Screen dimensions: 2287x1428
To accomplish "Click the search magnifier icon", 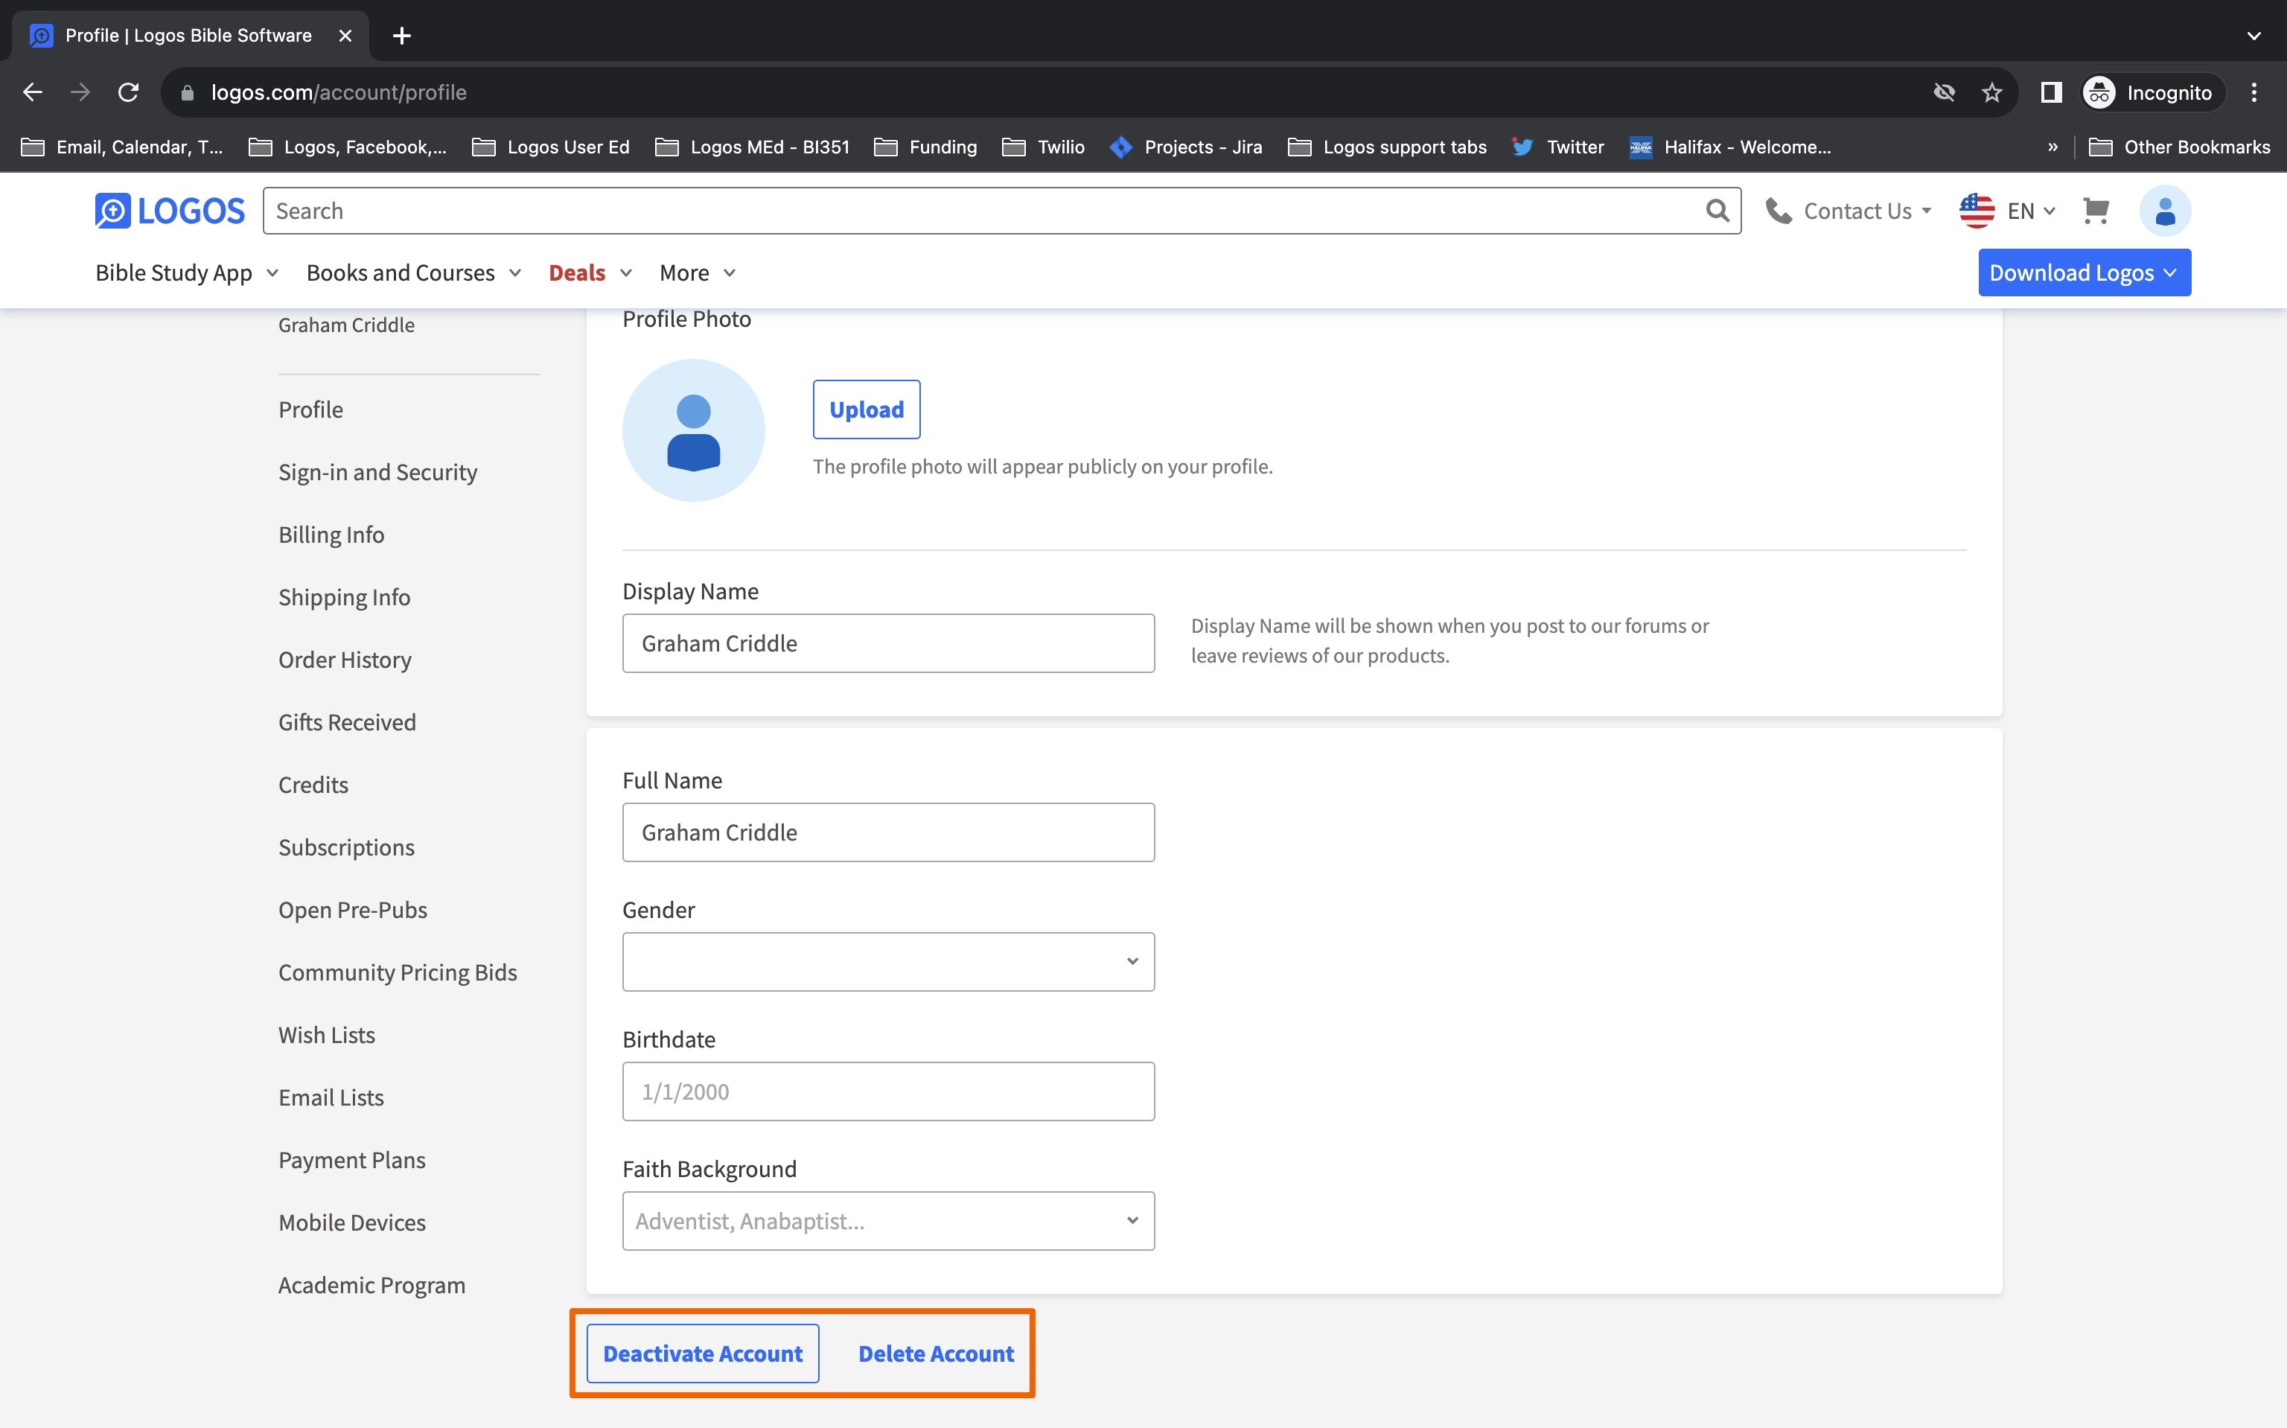I will point(1717,211).
